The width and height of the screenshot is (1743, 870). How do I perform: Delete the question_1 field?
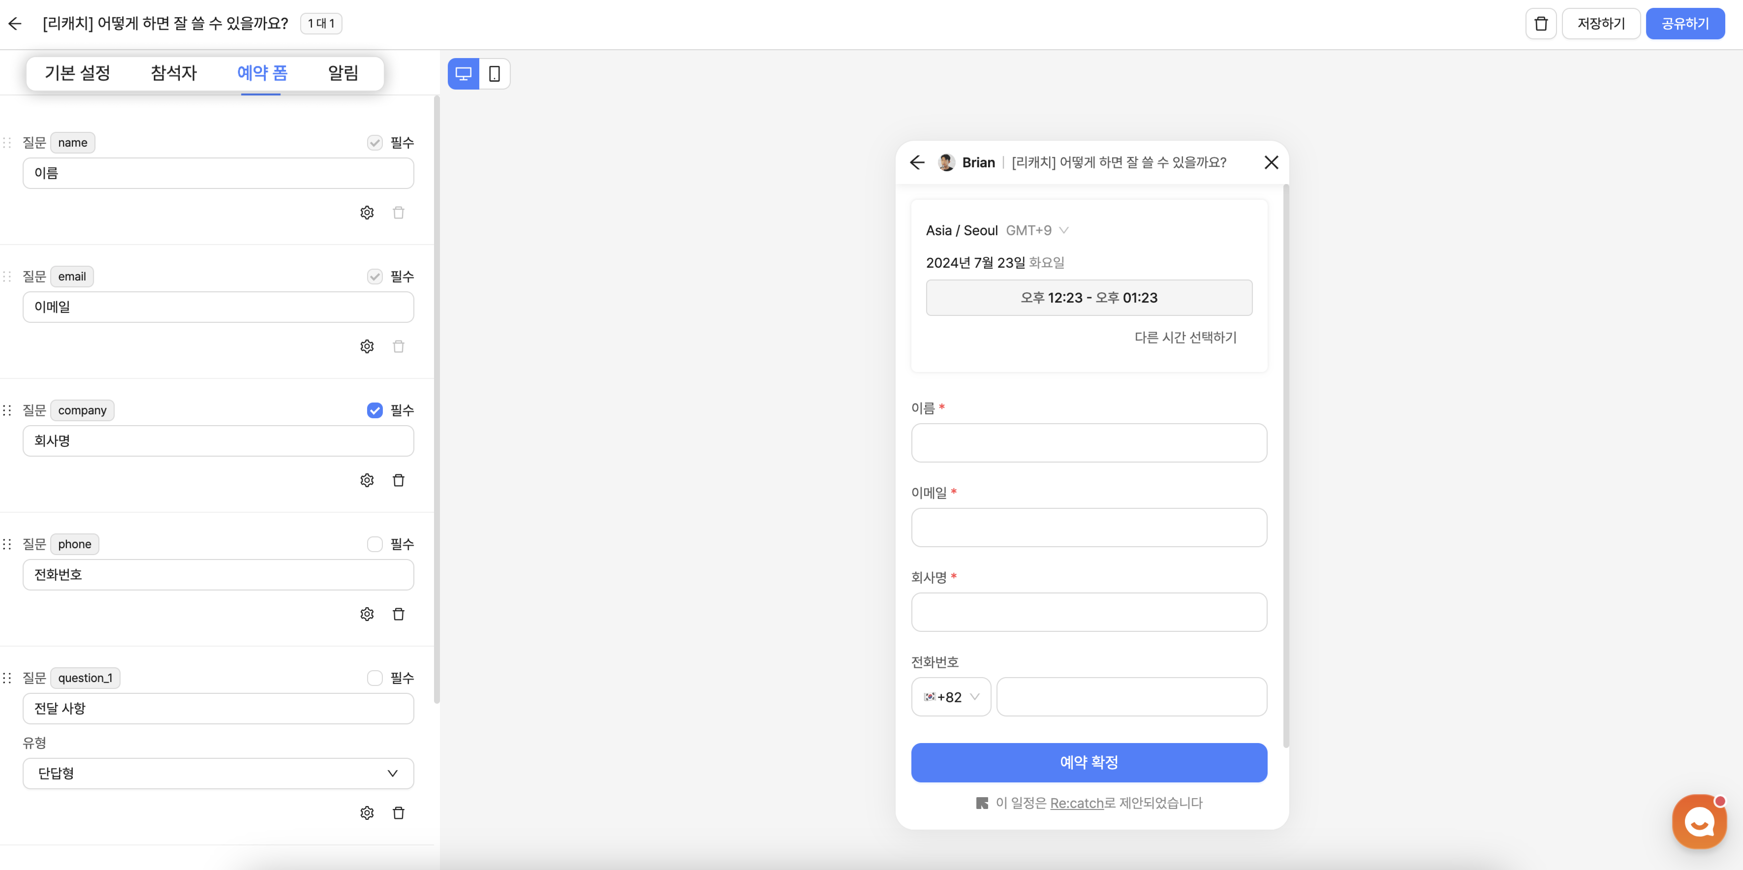(399, 813)
